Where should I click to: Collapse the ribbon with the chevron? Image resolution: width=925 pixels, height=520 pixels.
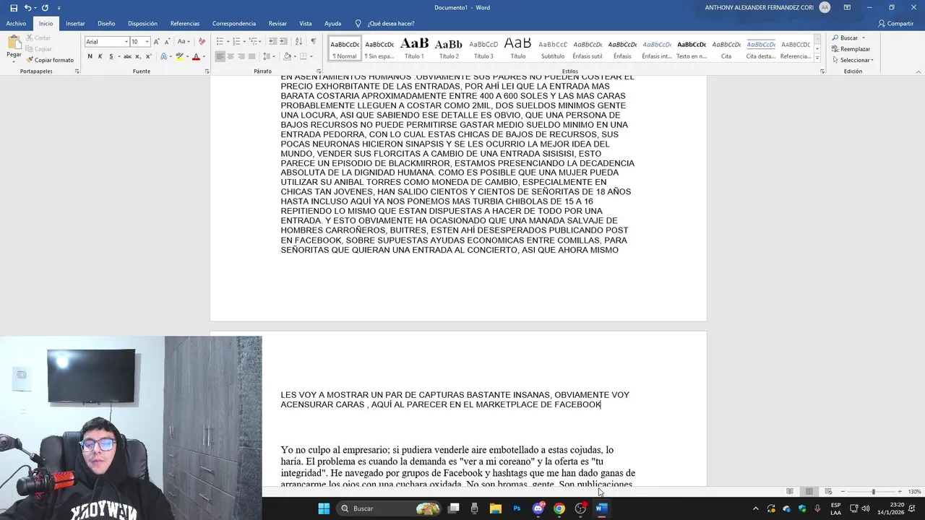pos(918,71)
